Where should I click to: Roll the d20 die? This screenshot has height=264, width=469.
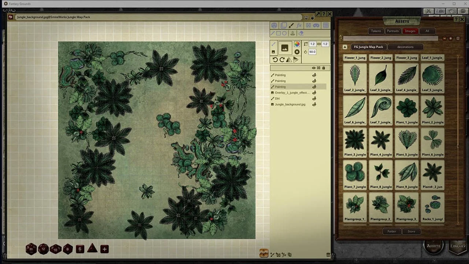pos(31,249)
